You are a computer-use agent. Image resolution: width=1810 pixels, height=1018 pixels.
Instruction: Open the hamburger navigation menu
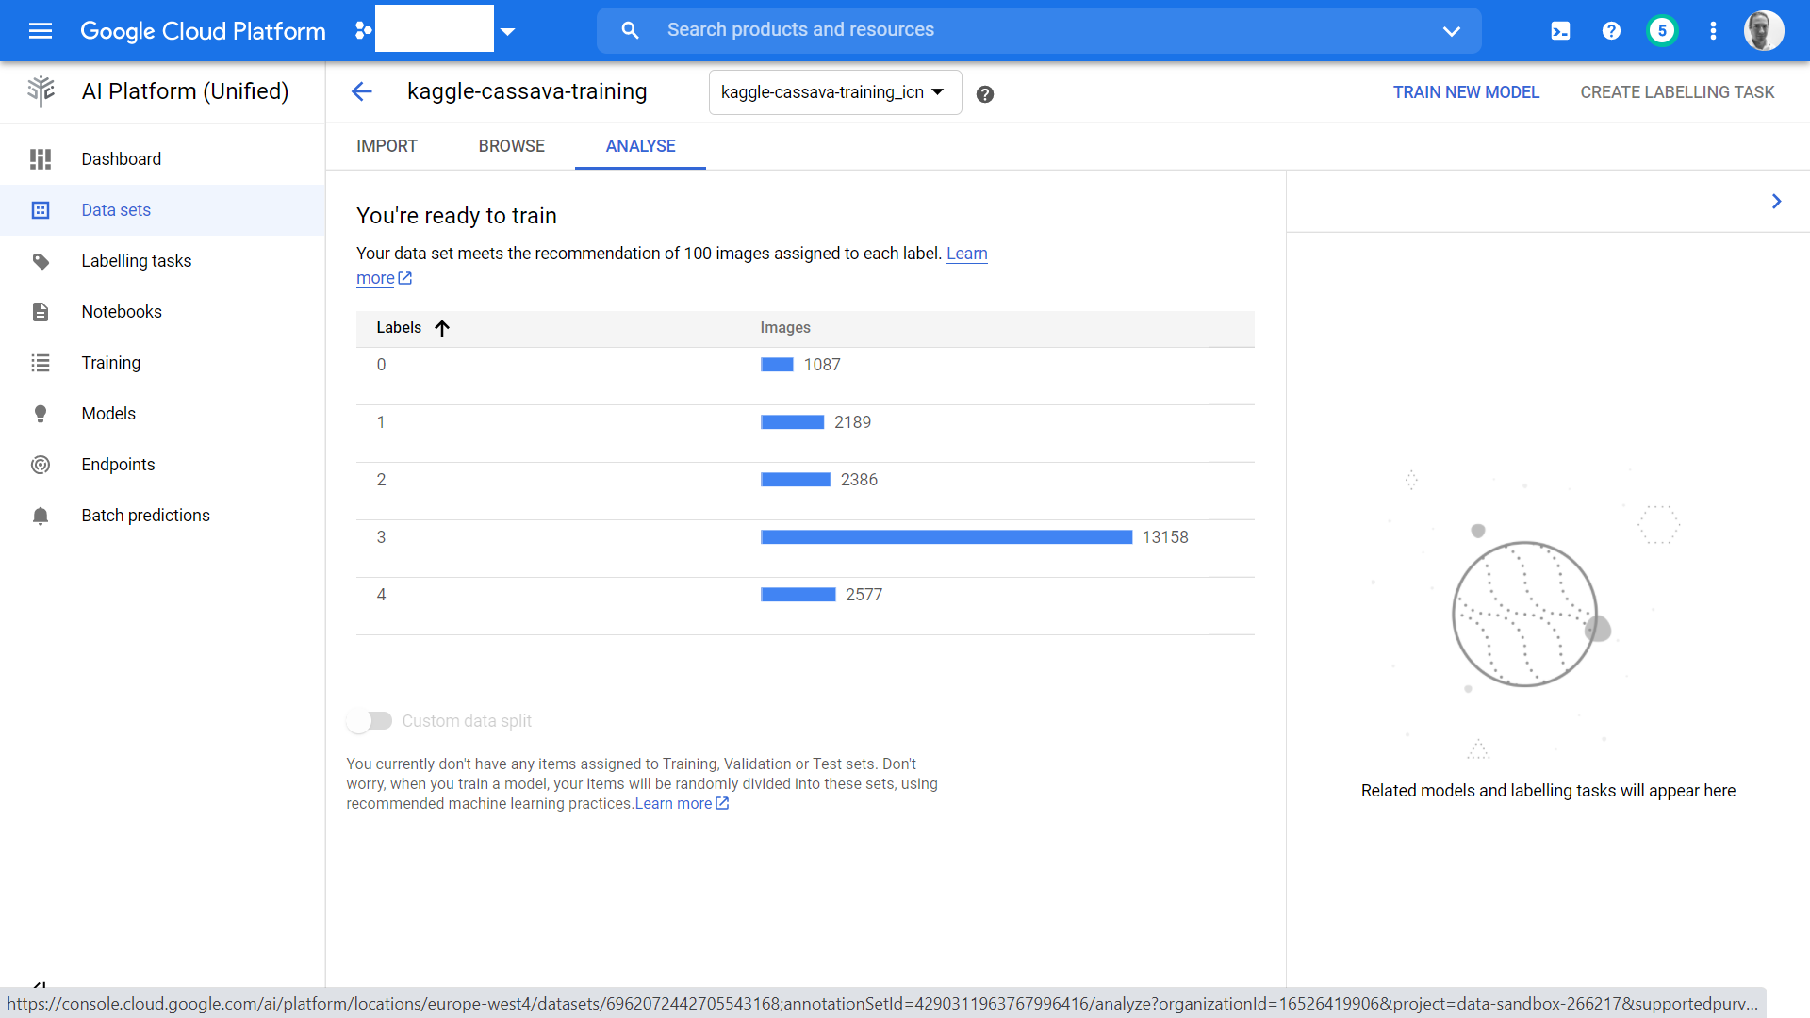(x=40, y=31)
